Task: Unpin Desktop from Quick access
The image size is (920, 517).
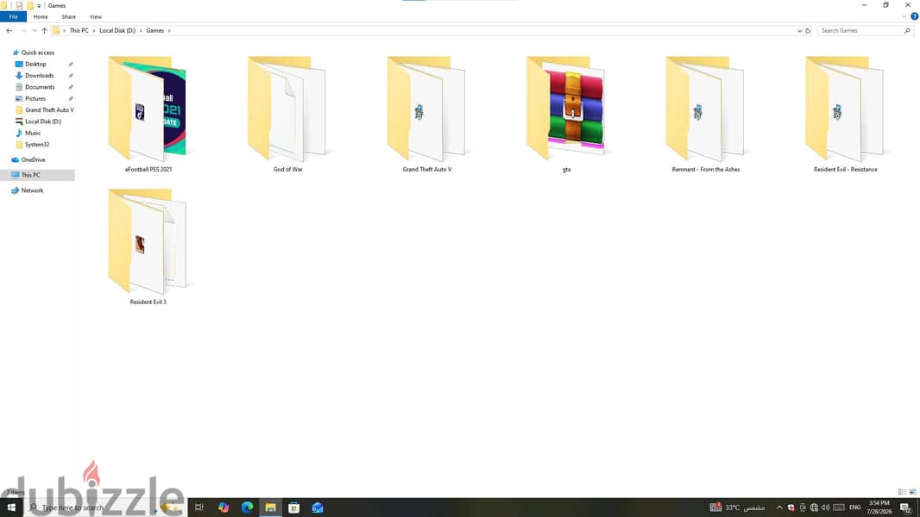Action: [x=71, y=64]
